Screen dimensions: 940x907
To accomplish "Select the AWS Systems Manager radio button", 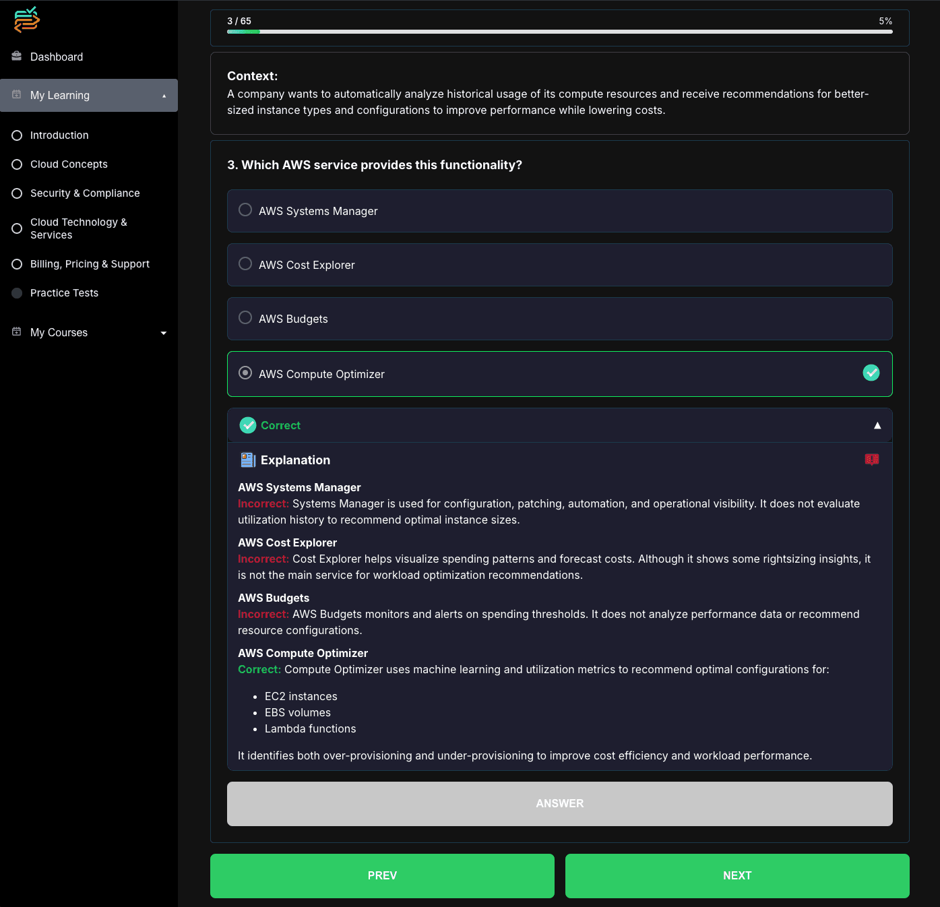I will [245, 210].
